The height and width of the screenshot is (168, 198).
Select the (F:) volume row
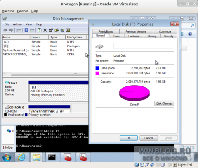click(x=45, y=46)
